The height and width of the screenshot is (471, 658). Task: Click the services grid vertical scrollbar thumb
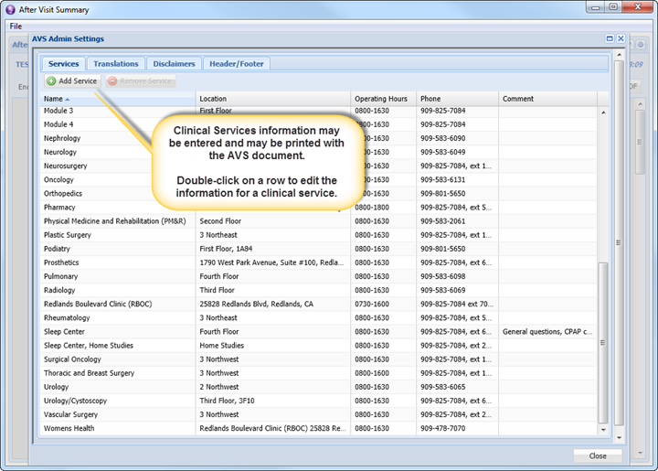603,343
